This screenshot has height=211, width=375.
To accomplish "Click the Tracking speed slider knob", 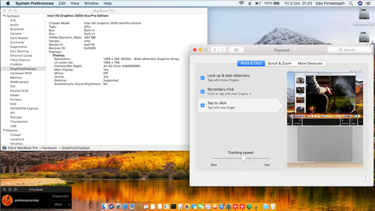I will click(x=243, y=158).
